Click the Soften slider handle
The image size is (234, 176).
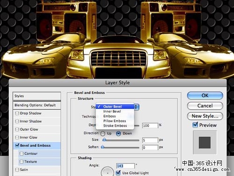click(102, 147)
